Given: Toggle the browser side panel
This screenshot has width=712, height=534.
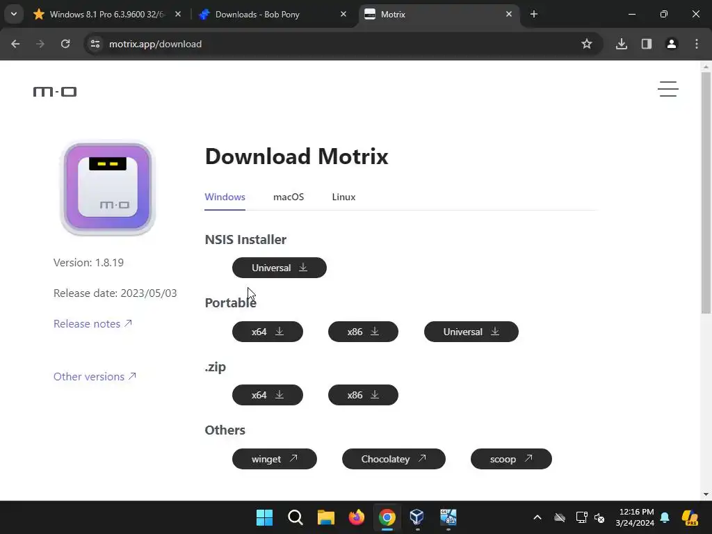Looking at the screenshot, I should [x=647, y=44].
